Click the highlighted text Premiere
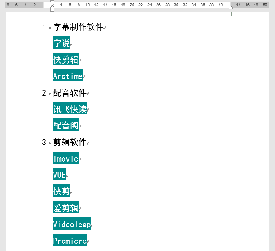 (70, 240)
